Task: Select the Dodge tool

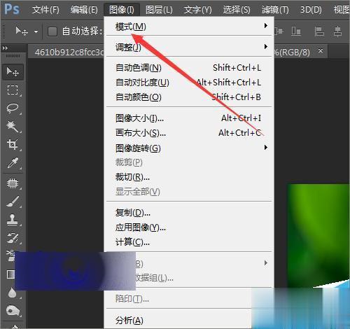Action: point(13,311)
